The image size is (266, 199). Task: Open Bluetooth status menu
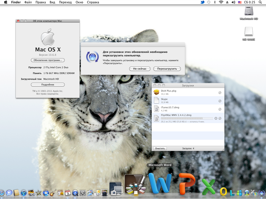(215, 2)
